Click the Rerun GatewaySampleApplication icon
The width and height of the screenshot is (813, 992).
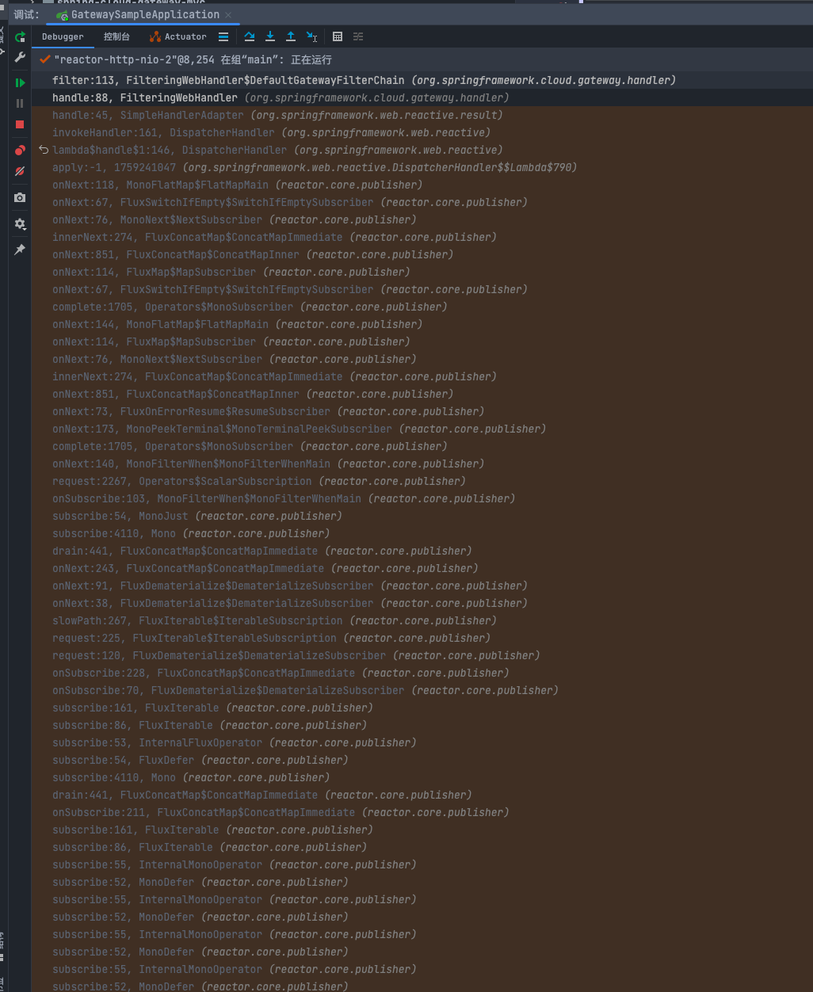pyautogui.click(x=20, y=37)
